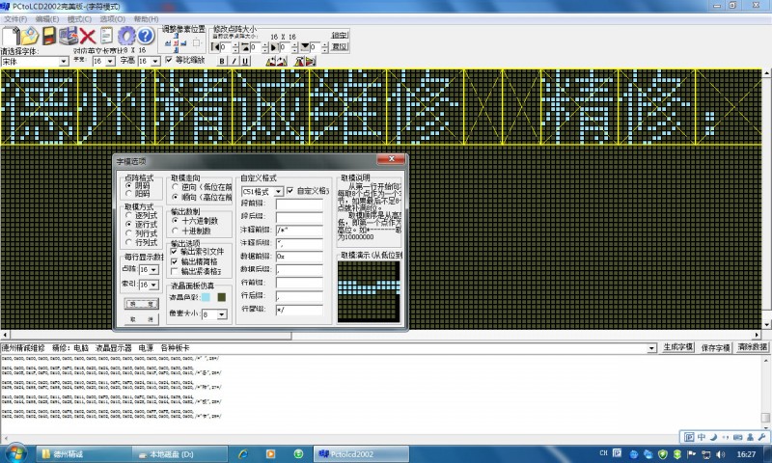Select 逐列式 radio option

point(128,215)
